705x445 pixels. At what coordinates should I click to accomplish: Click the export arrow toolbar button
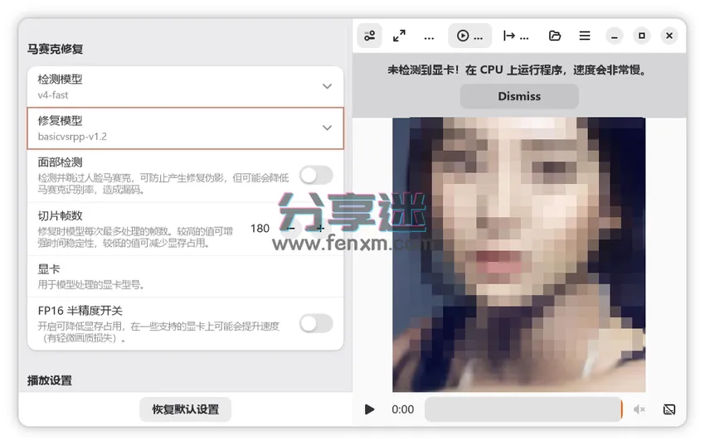(516, 36)
